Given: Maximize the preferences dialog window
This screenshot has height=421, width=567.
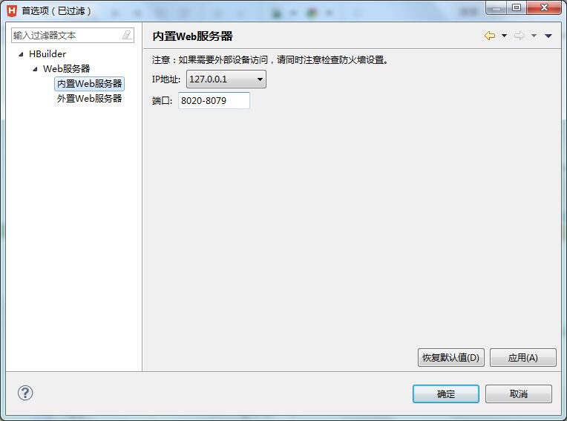Looking at the screenshot, I should click(x=517, y=7).
